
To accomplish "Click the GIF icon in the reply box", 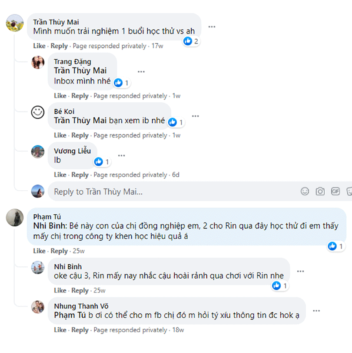I will tap(335, 191).
